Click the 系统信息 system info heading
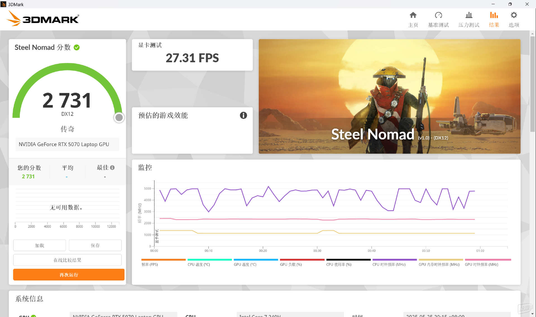 click(x=29, y=299)
